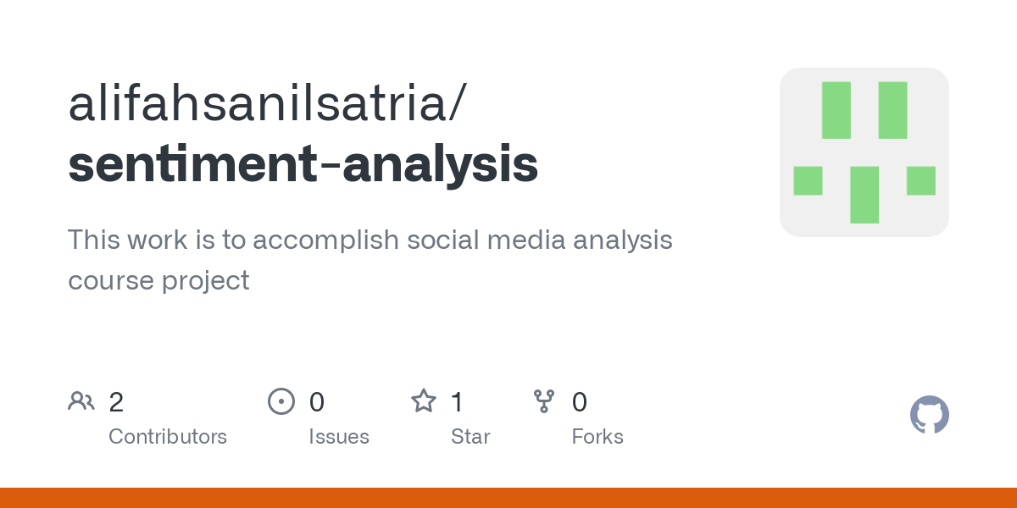Click the green identicon avatar image
1017x508 pixels.
tap(864, 152)
